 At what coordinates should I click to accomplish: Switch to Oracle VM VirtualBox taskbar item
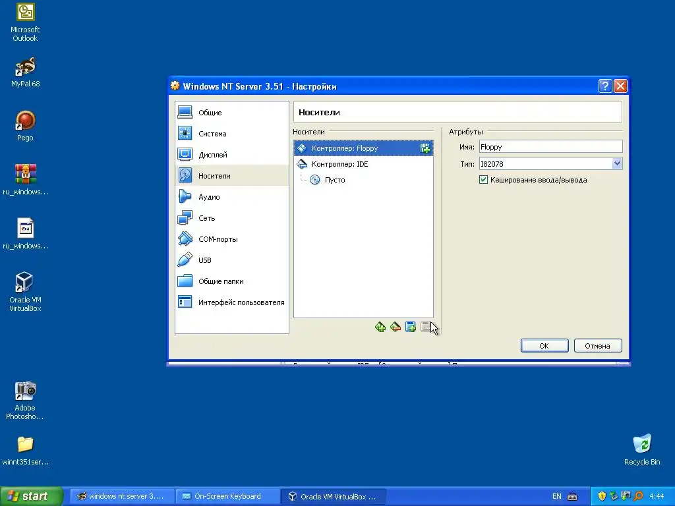(334, 496)
